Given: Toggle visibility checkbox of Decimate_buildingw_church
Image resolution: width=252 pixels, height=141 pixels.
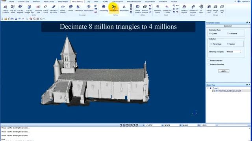Looking at the screenshot, I should pos(213,91).
